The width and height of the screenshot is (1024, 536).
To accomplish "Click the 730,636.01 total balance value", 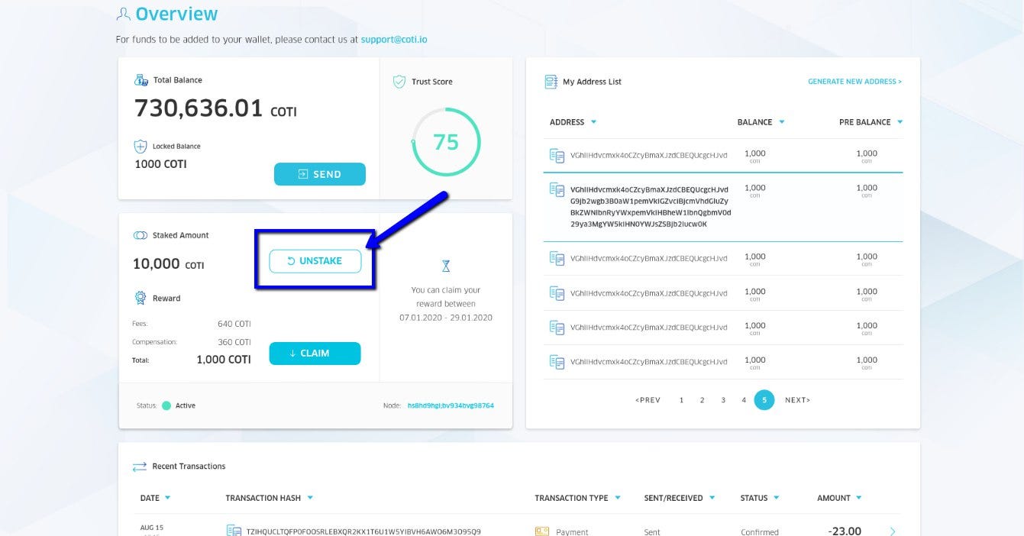I will tap(199, 108).
